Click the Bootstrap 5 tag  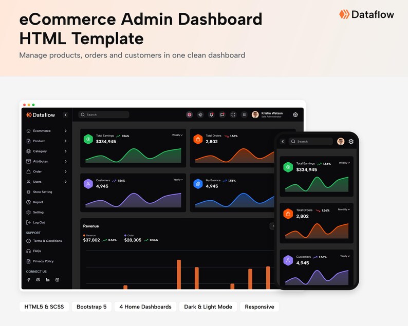(91, 307)
